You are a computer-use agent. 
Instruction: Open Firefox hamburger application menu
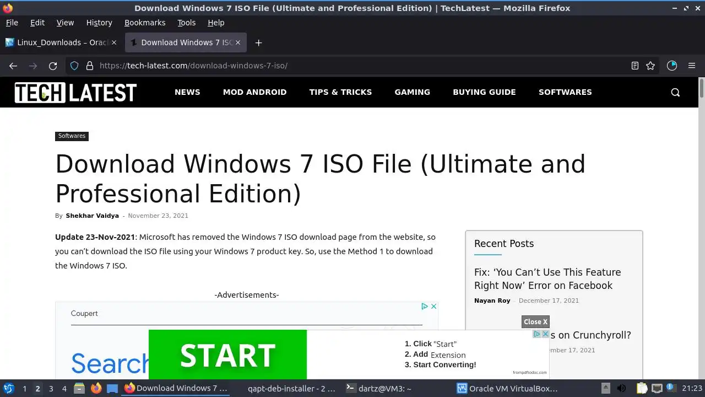coord(692,66)
